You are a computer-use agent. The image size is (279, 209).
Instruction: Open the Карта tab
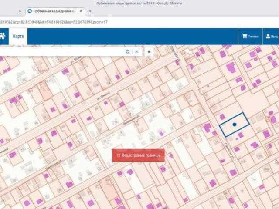18,37
